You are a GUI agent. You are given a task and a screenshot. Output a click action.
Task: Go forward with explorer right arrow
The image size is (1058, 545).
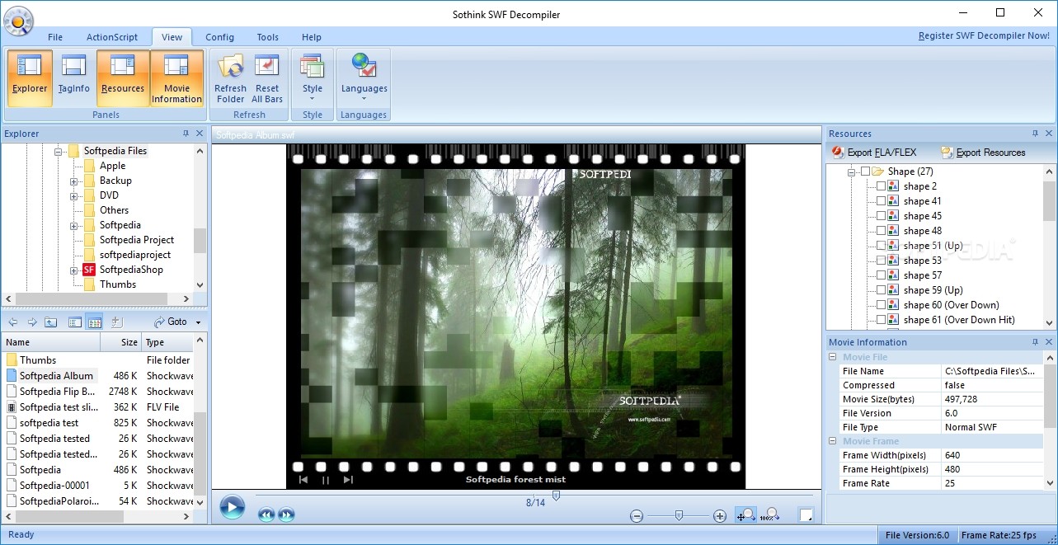32,322
